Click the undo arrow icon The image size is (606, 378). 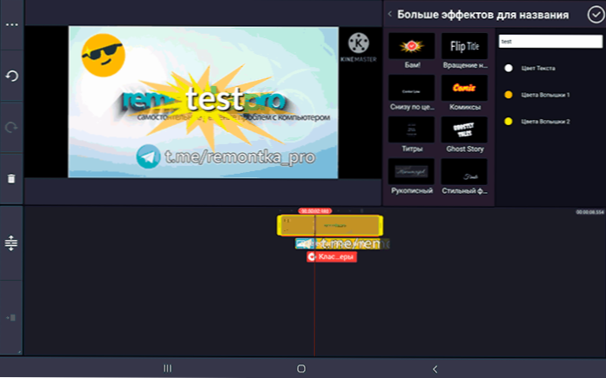[11, 76]
